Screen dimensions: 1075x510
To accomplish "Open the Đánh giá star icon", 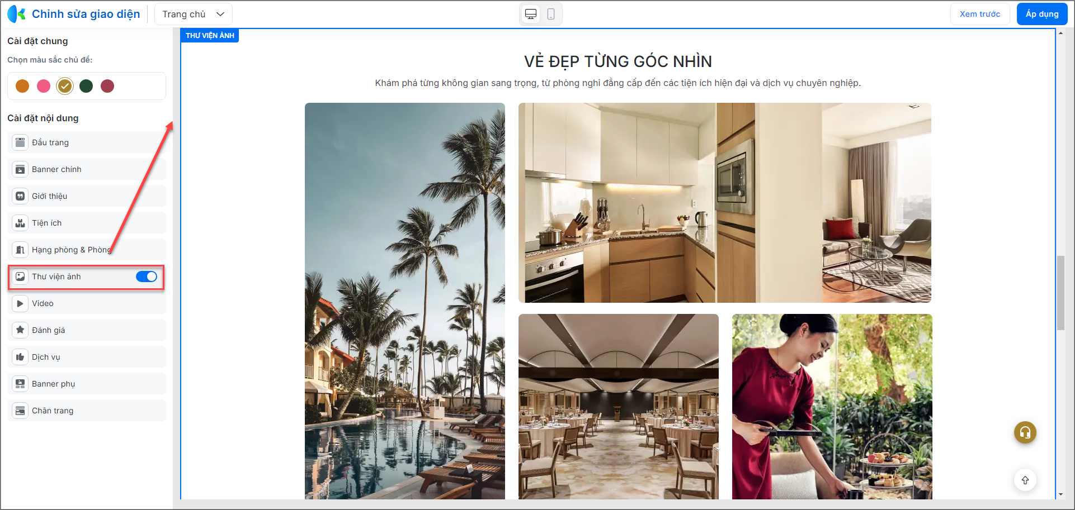I will pos(20,330).
